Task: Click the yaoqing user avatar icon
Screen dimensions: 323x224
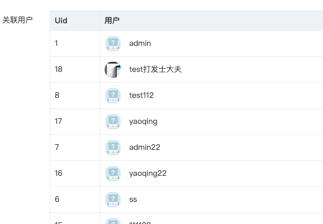Action: 113,121
